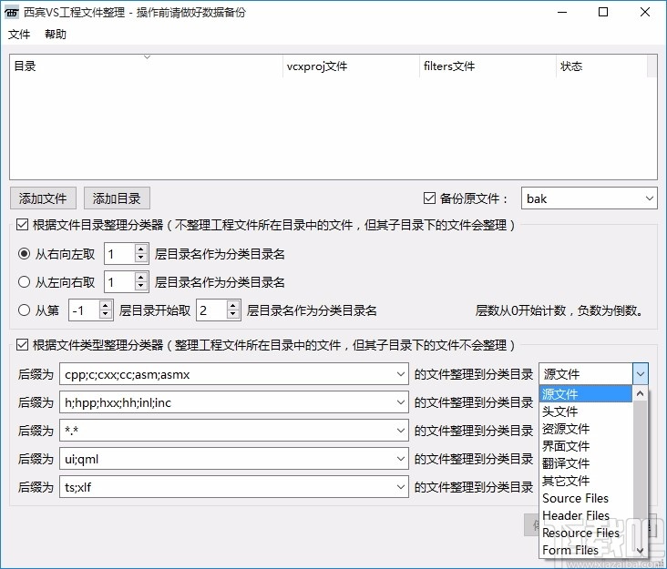667x569 pixels.
Task: Decrease the 从左向右取 layer count spinner
Action: pos(141,287)
